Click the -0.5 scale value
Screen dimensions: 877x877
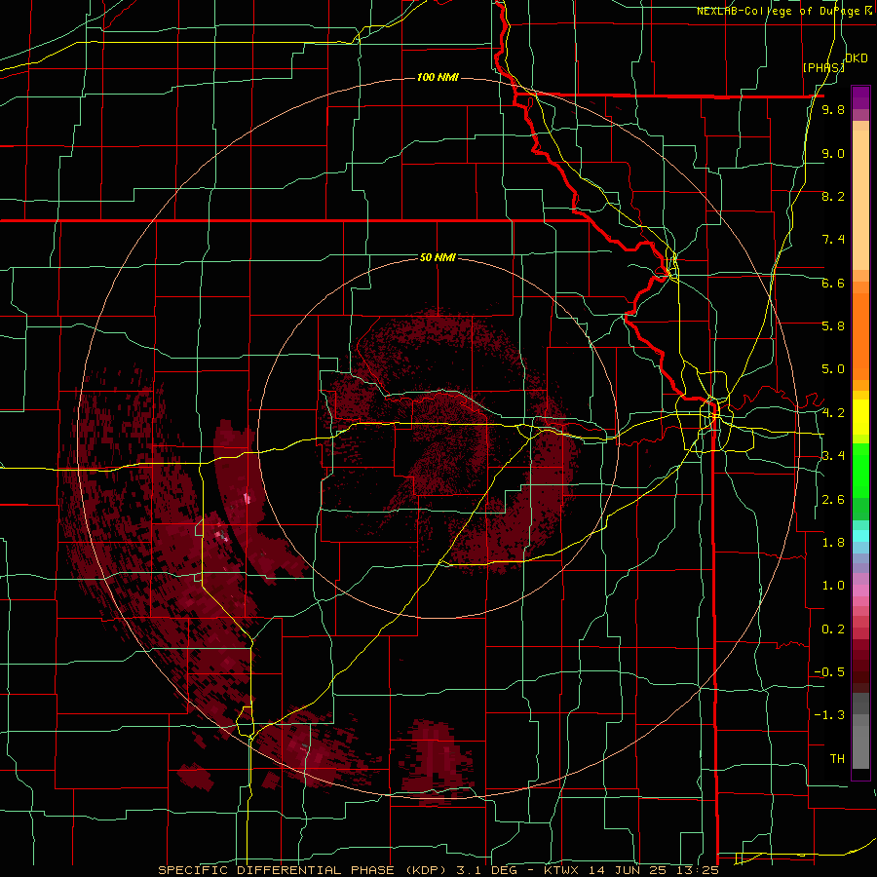pyautogui.click(x=829, y=672)
